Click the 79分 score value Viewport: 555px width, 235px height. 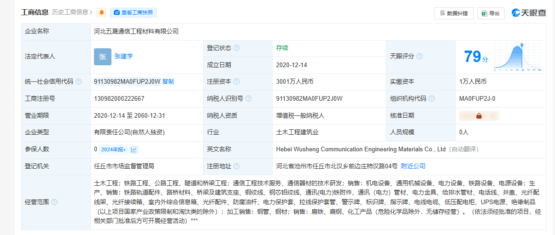(476, 57)
